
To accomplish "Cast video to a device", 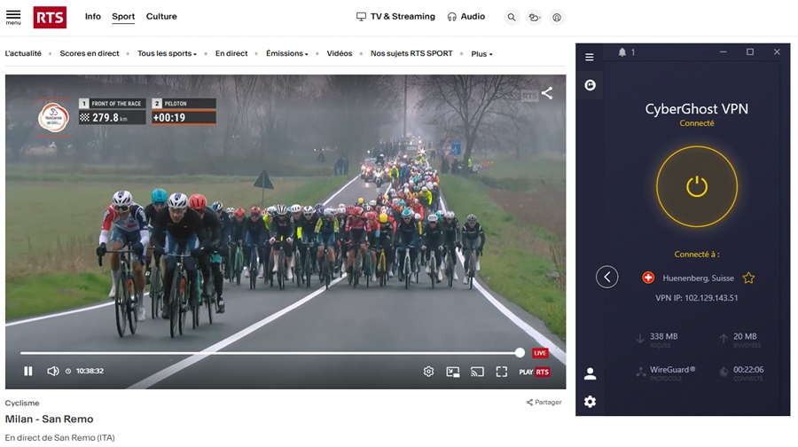I will pyautogui.click(x=477, y=372).
